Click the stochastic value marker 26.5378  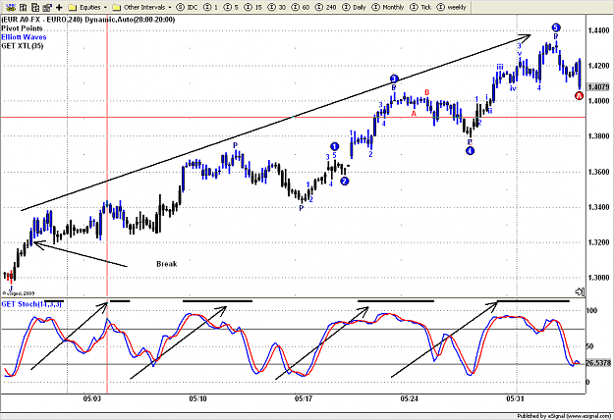[598, 363]
